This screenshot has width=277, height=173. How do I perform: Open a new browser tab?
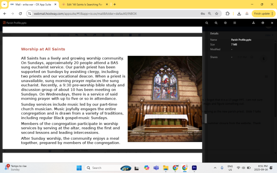tap(114, 5)
